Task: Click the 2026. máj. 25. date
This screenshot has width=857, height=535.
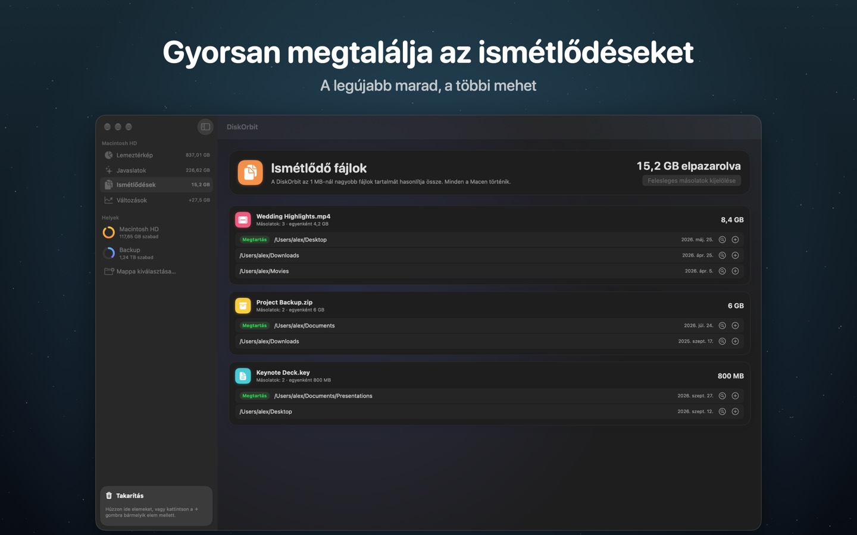Action: 697,240
